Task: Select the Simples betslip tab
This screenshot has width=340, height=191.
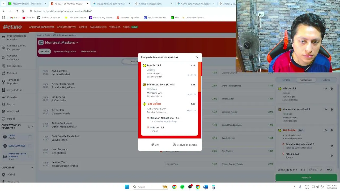Action: click(x=286, y=80)
